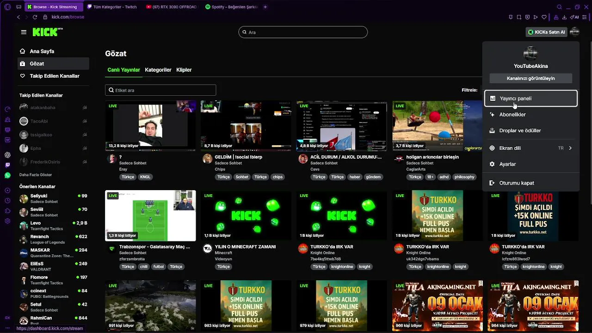Open the Easy setup sliders icon
This screenshot has height=333, width=592.
click(x=585, y=17)
